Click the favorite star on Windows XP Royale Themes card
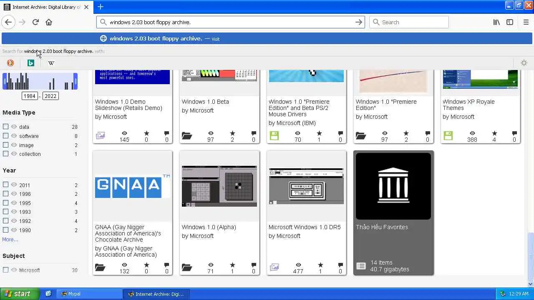Viewport: 534px width, 300px height. [x=494, y=133]
